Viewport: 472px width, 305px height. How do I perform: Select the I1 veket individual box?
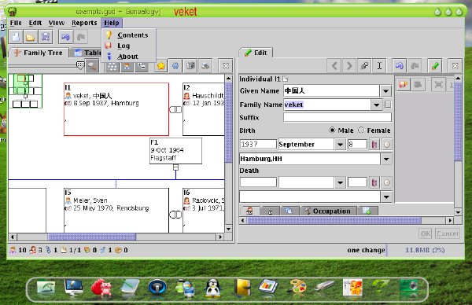point(116,109)
